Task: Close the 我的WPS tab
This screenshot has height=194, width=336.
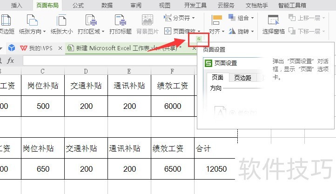Action: point(60,48)
